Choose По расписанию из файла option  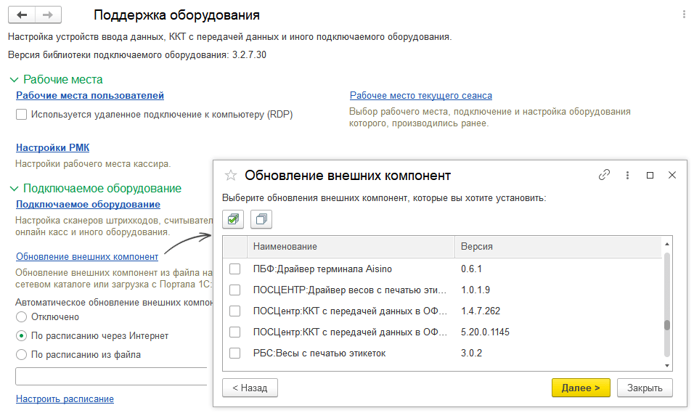pos(22,354)
